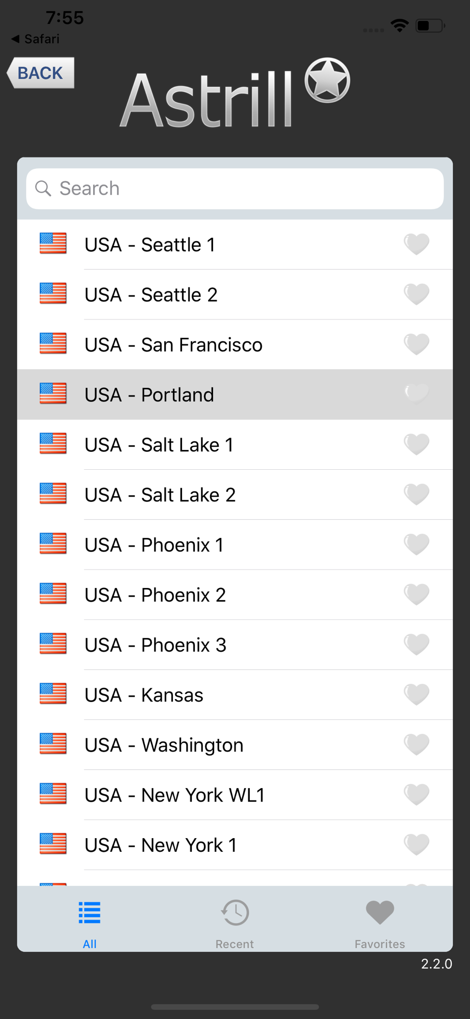Select the USA - Seattle 2 server
The height and width of the screenshot is (1019, 470).
pyautogui.click(x=235, y=294)
